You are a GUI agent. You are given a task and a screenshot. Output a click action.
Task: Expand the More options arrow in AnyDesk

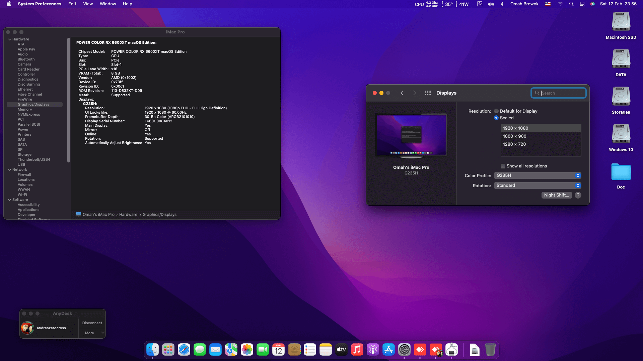point(103,333)
